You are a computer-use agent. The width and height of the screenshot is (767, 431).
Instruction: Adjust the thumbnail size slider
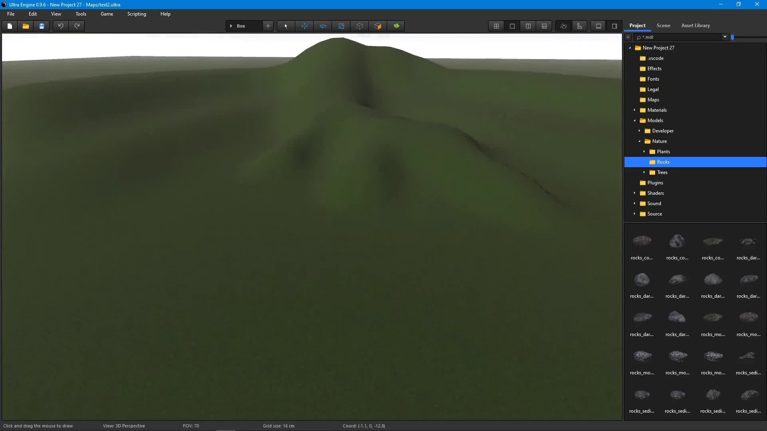[733, 37]
